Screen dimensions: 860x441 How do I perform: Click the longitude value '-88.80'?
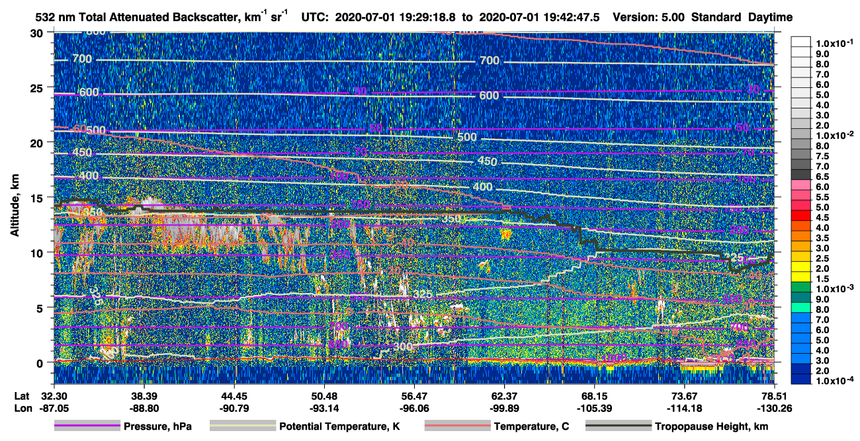pos(144,408)
